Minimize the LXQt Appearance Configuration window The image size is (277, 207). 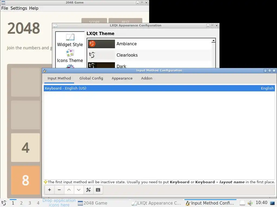[x=208, y=26]
